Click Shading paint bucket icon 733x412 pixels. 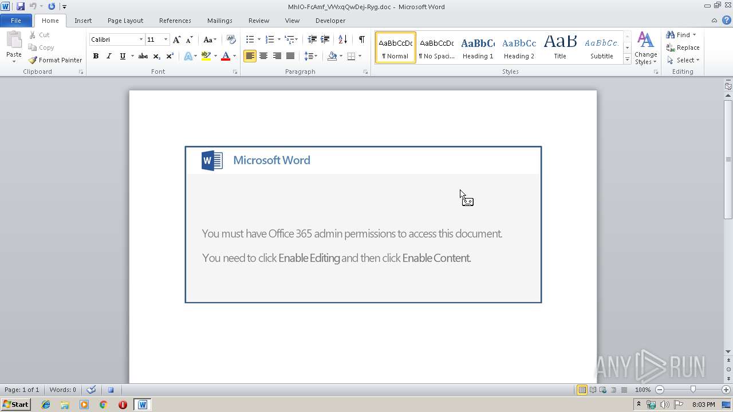(332, 56)
